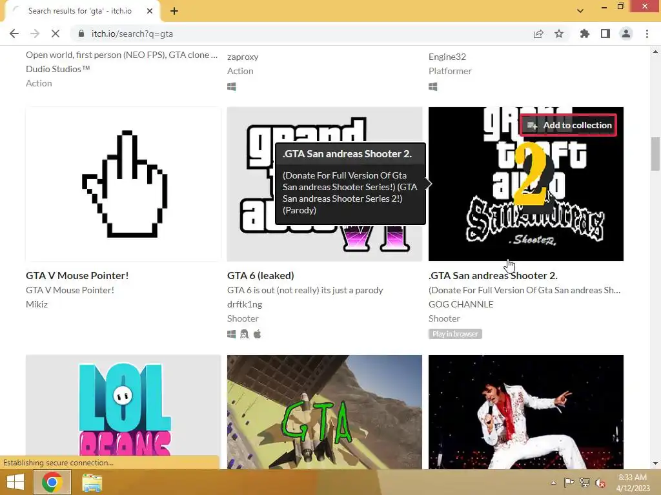Open the Elvis performer thumbnail
Image resolution: width=661 pixels, height=495 pixels.
(525, 412)
